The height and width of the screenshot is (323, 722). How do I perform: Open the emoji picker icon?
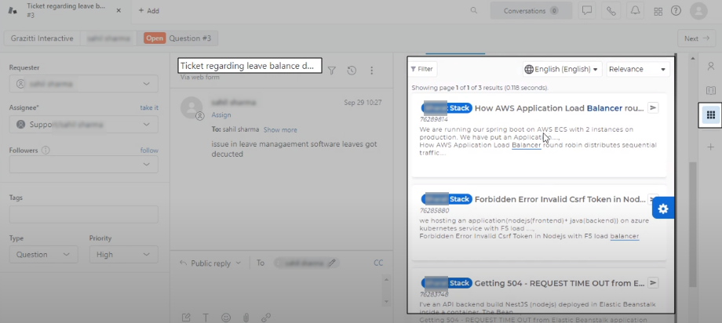[226, 318]
